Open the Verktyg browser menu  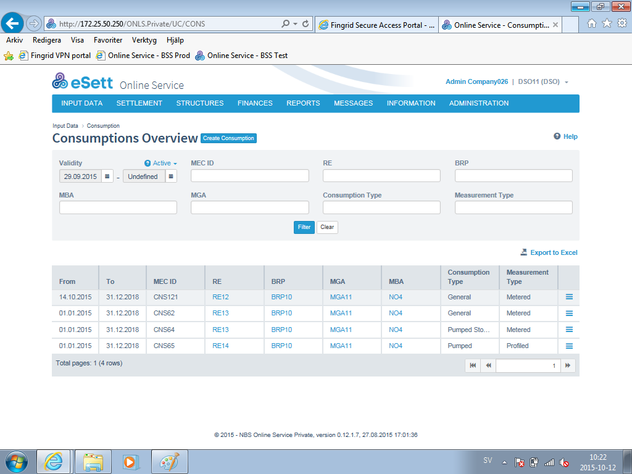click(x=144, y=40)
